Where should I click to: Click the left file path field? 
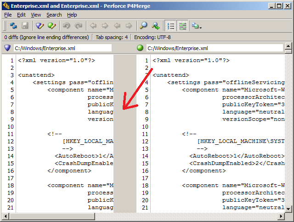pyautogui.click(x=62, y=48)
